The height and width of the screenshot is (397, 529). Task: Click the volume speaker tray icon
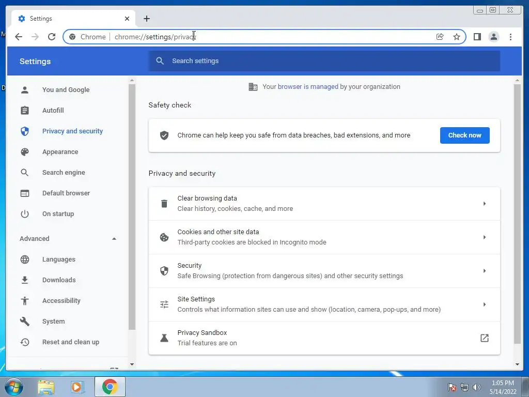[x=477, y=387]
